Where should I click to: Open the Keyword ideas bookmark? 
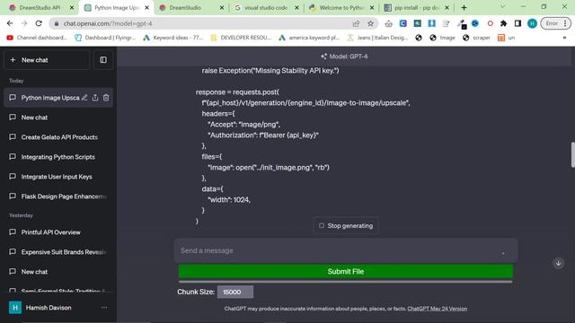(172, 38)
